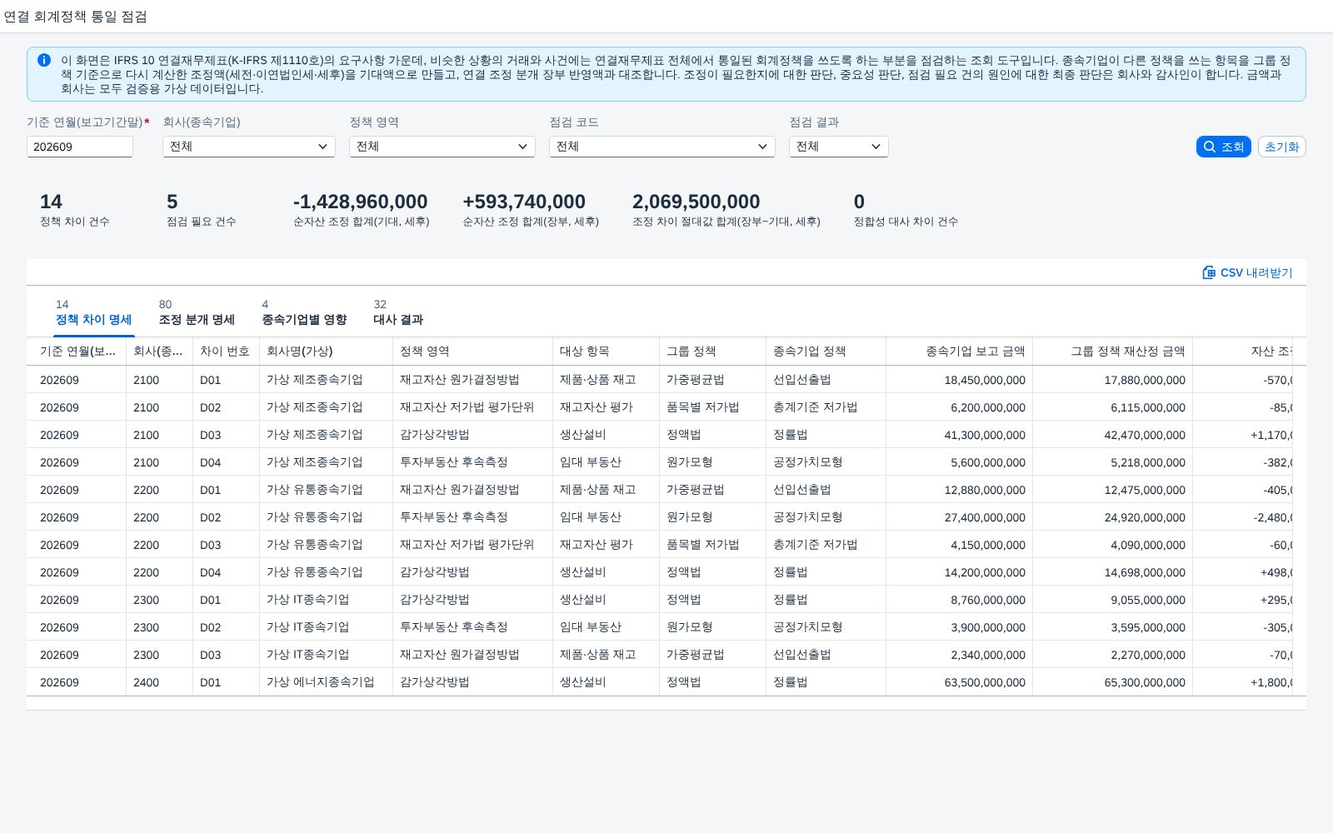Click the info icon in the notice banner
Viewport: 1333px width, 833px height.
pos(44,60)
